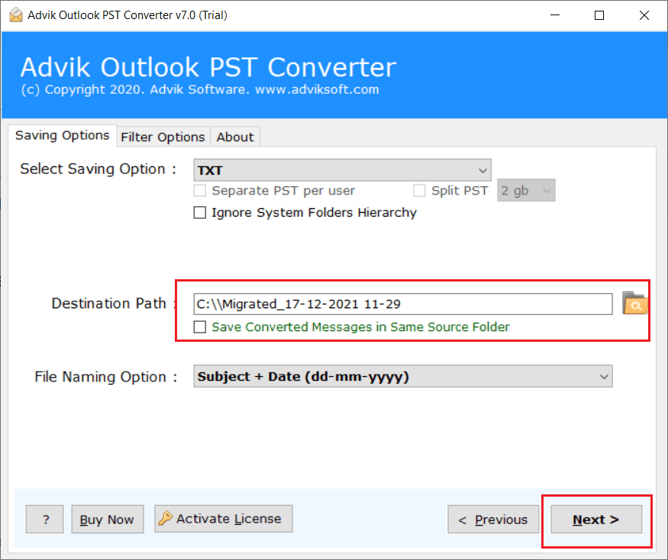
Task: Toggle the Split PST checkbox
Action: coord(419,191)
